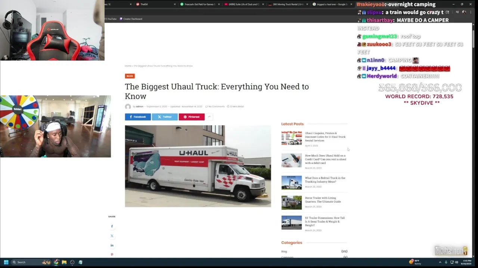Image resolution: width=478 pixels, height=268 pixels.
Task: Click the Twitter share button
Action: pyautogui.click(x=165, y=117)
